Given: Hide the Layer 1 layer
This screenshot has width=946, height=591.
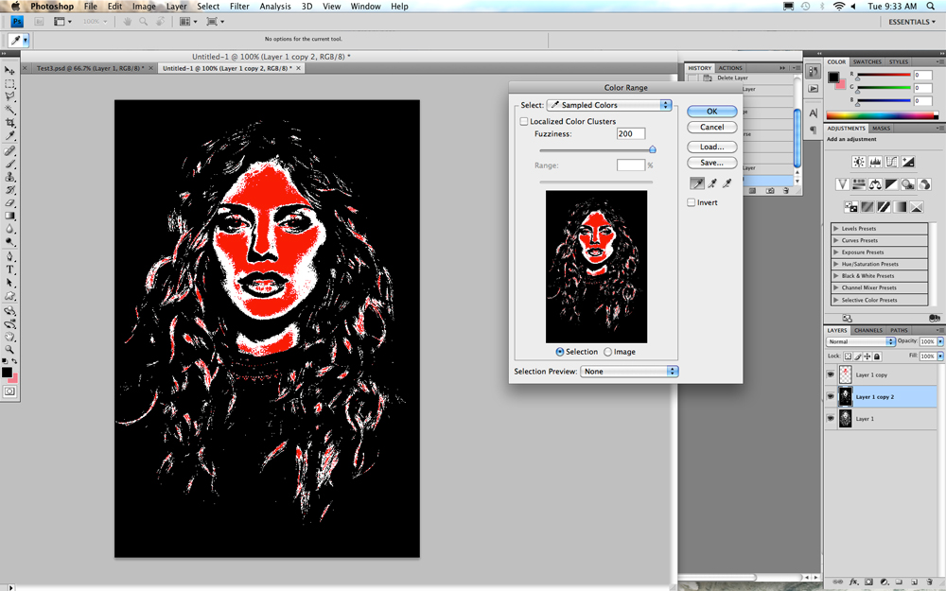Looking at the screenshot, I should (831, 418).
